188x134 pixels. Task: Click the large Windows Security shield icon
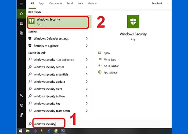pyautogui.click(x=133, y=22)
